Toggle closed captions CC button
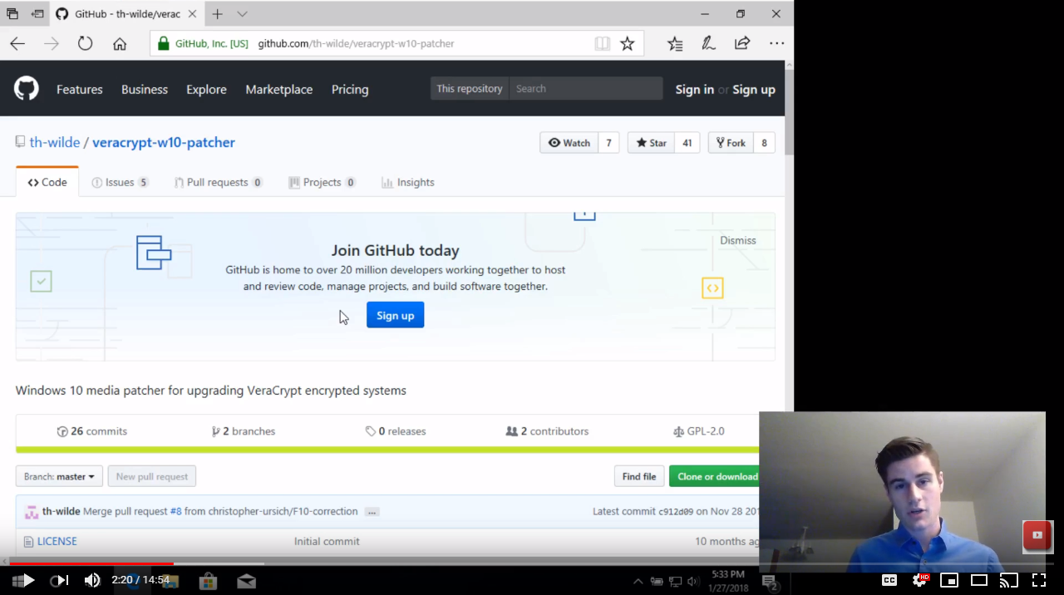This screenshot has height=595, width=1064. tap(889, 580)
